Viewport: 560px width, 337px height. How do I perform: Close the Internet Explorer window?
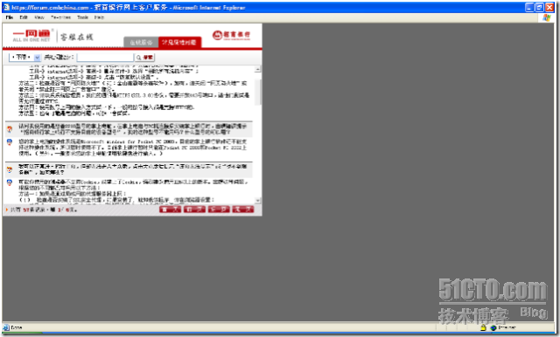pos(549,7)
